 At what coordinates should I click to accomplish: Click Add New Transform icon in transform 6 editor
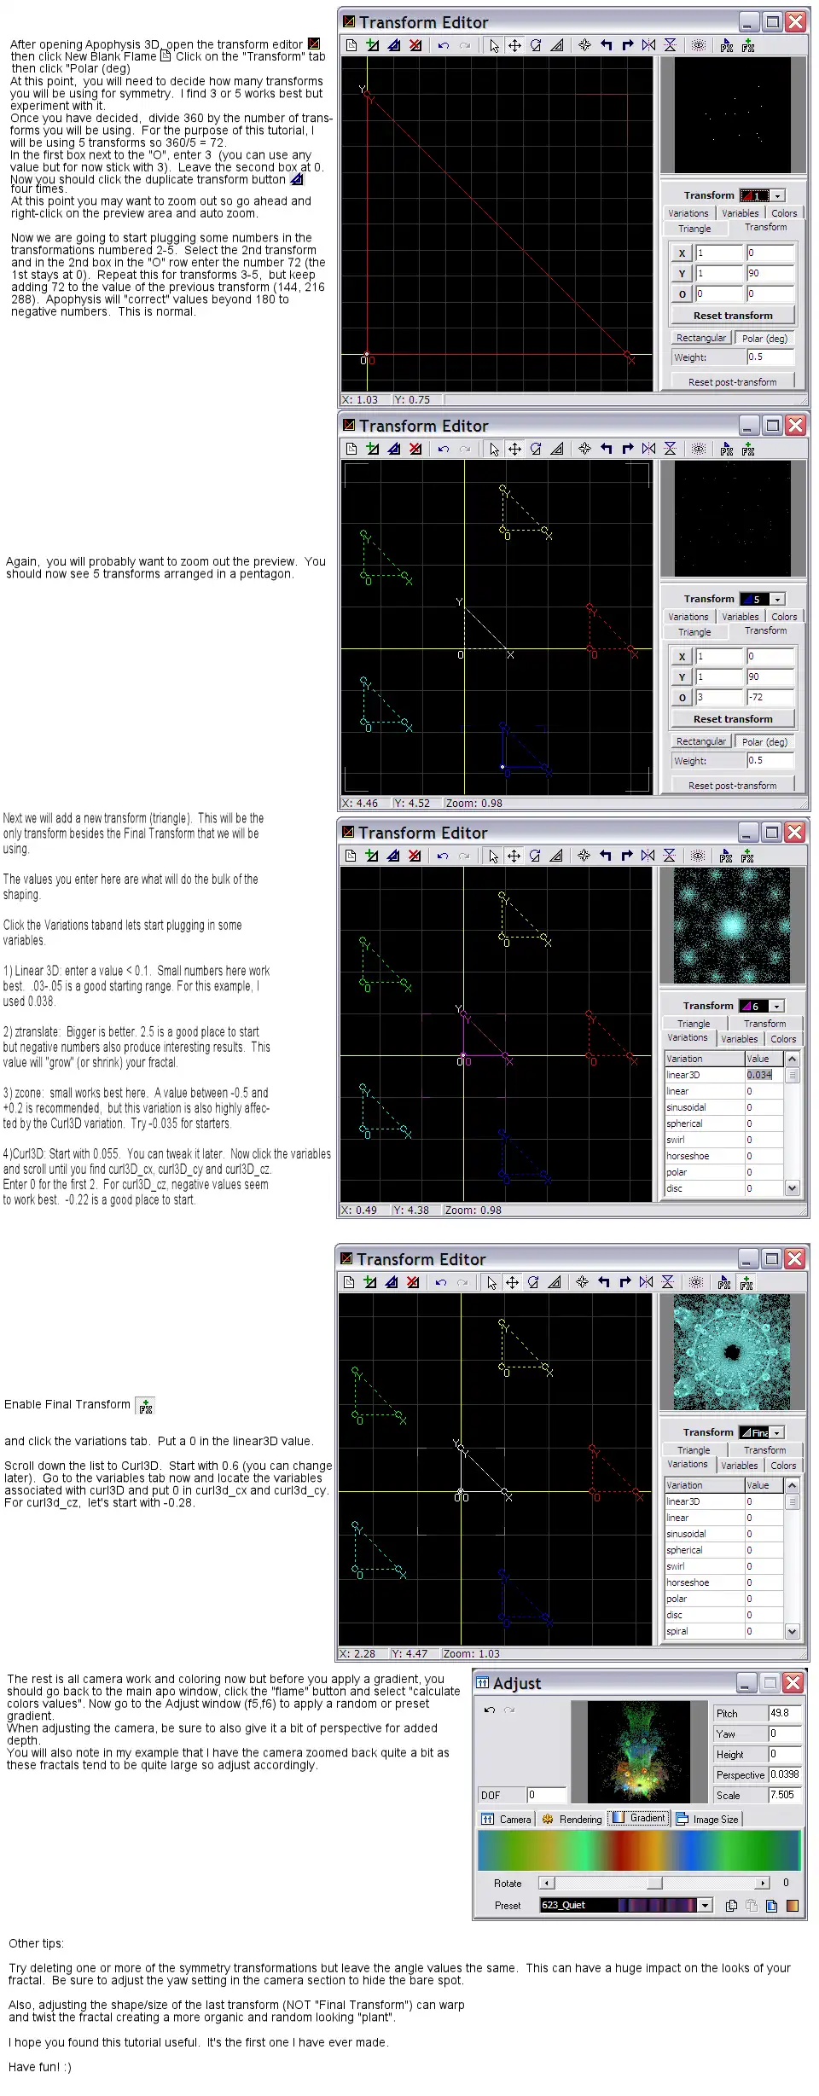372,856
